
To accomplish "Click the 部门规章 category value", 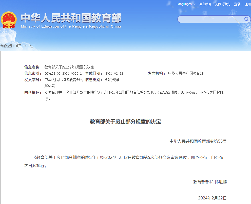I will [112, 80].
